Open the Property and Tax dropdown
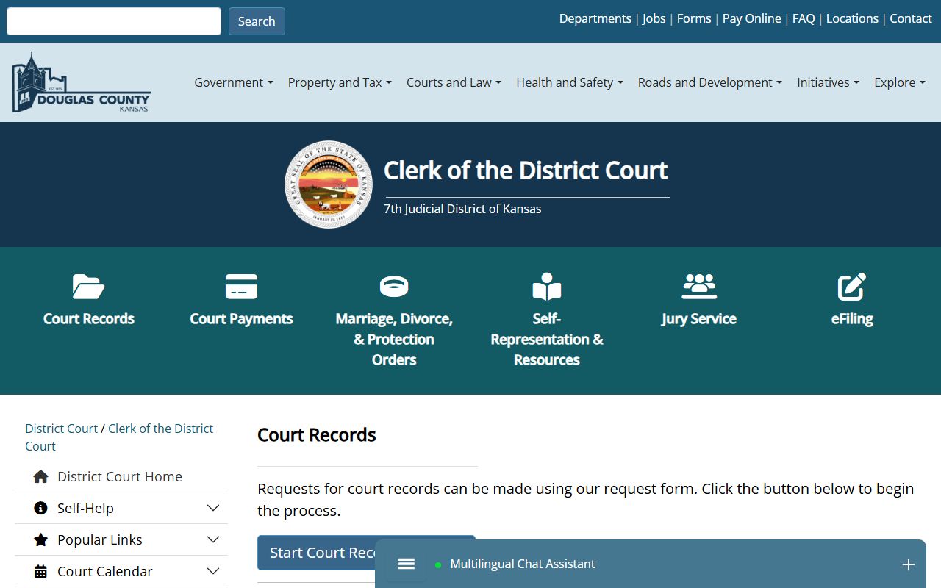 point(340,82)
